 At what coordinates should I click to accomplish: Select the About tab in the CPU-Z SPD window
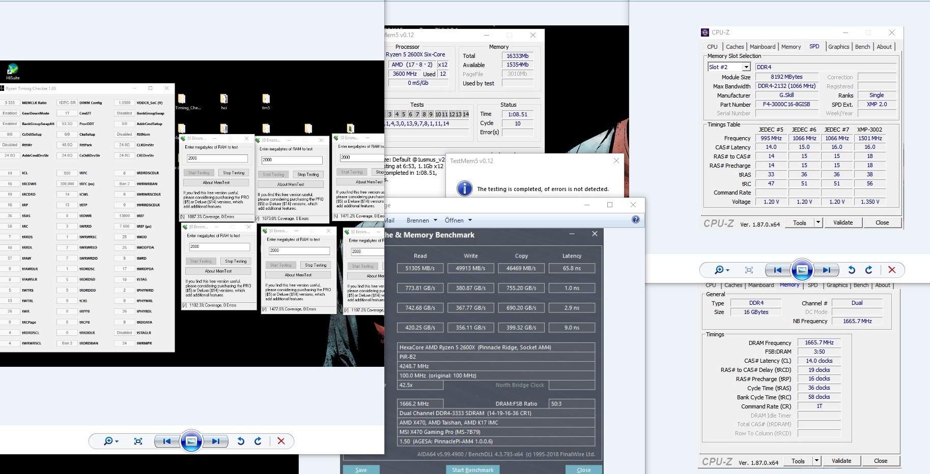coord(884,47)
